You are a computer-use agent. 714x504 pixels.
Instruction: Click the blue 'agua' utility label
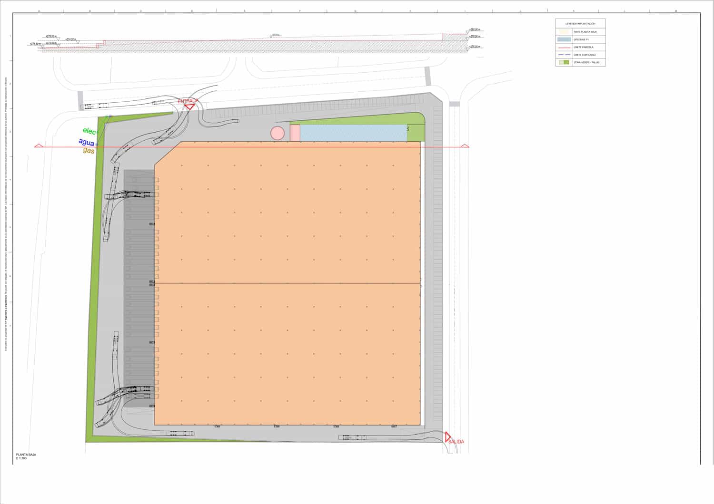(87, 142)
